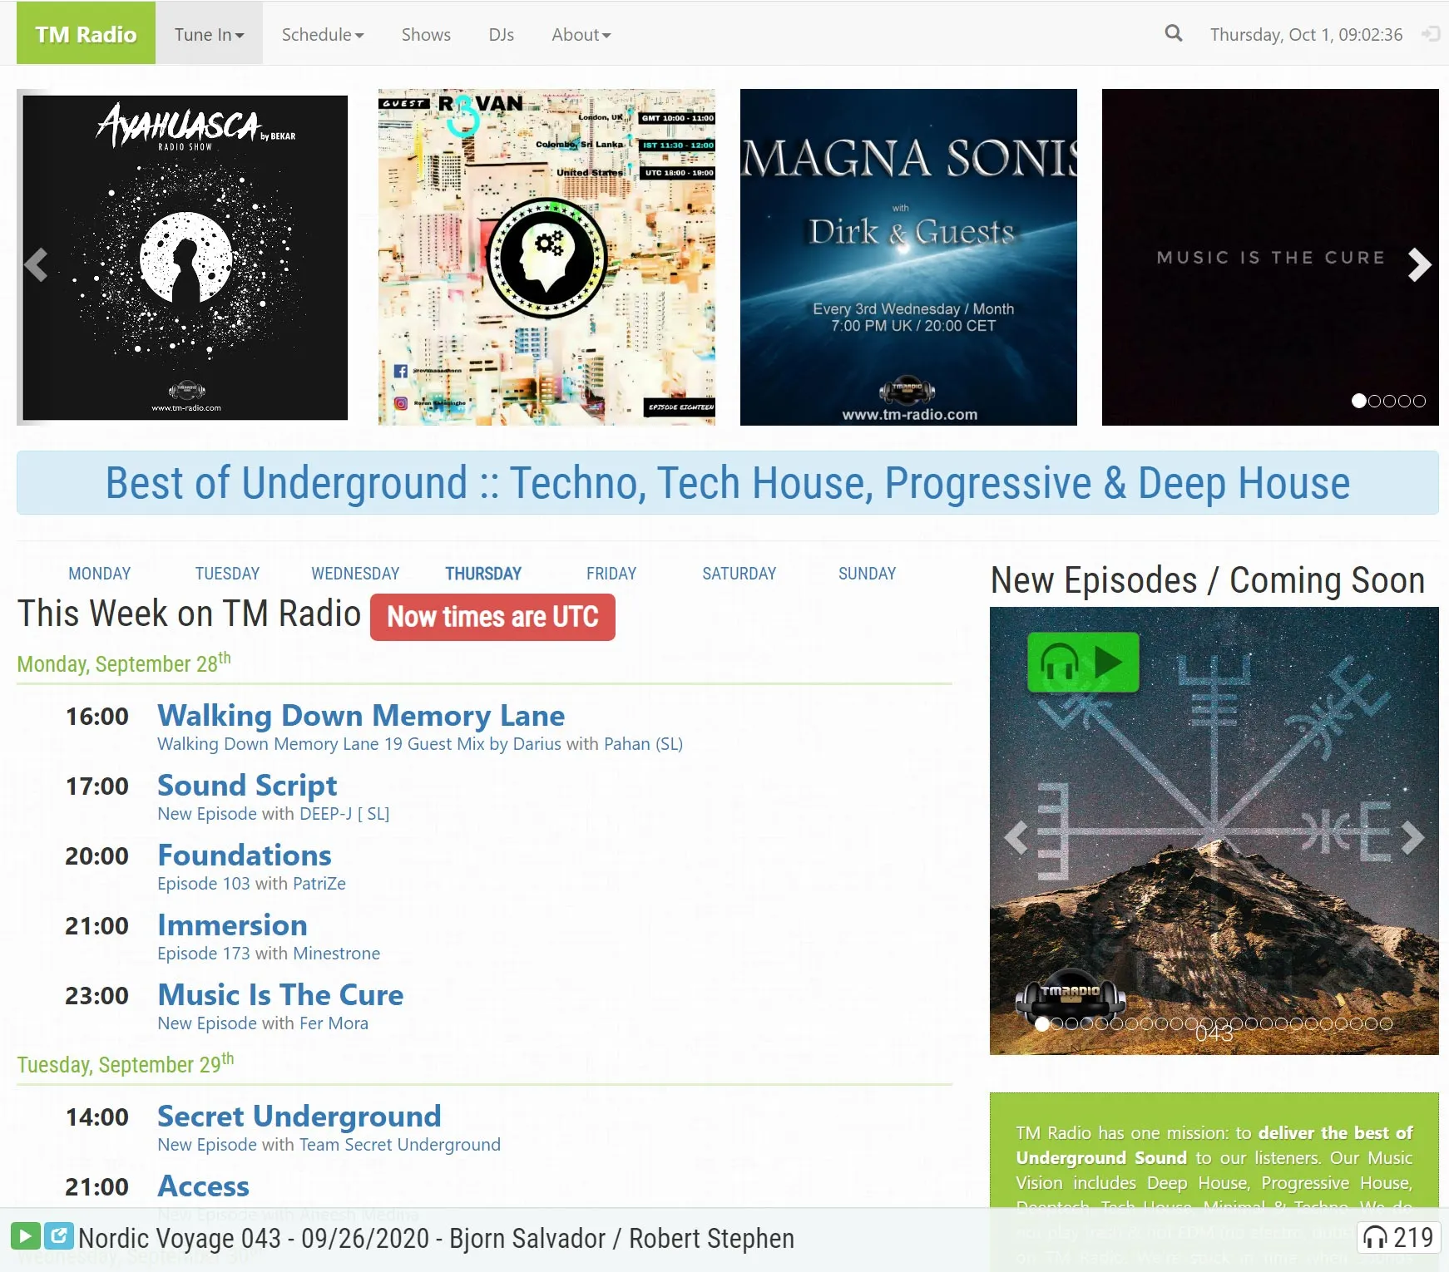Screen dimensions: 1449x1272
Task: Select the second pagination dot on the carousel
Action: tap(1374, 401)
